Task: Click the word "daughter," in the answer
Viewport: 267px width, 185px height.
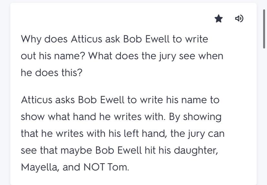Action: pos(196,151)
